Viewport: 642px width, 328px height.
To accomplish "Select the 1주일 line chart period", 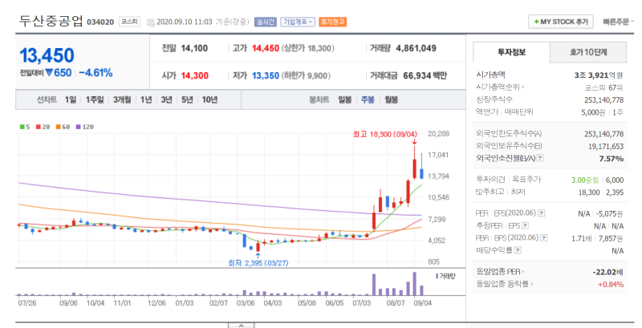I will 95,99.
